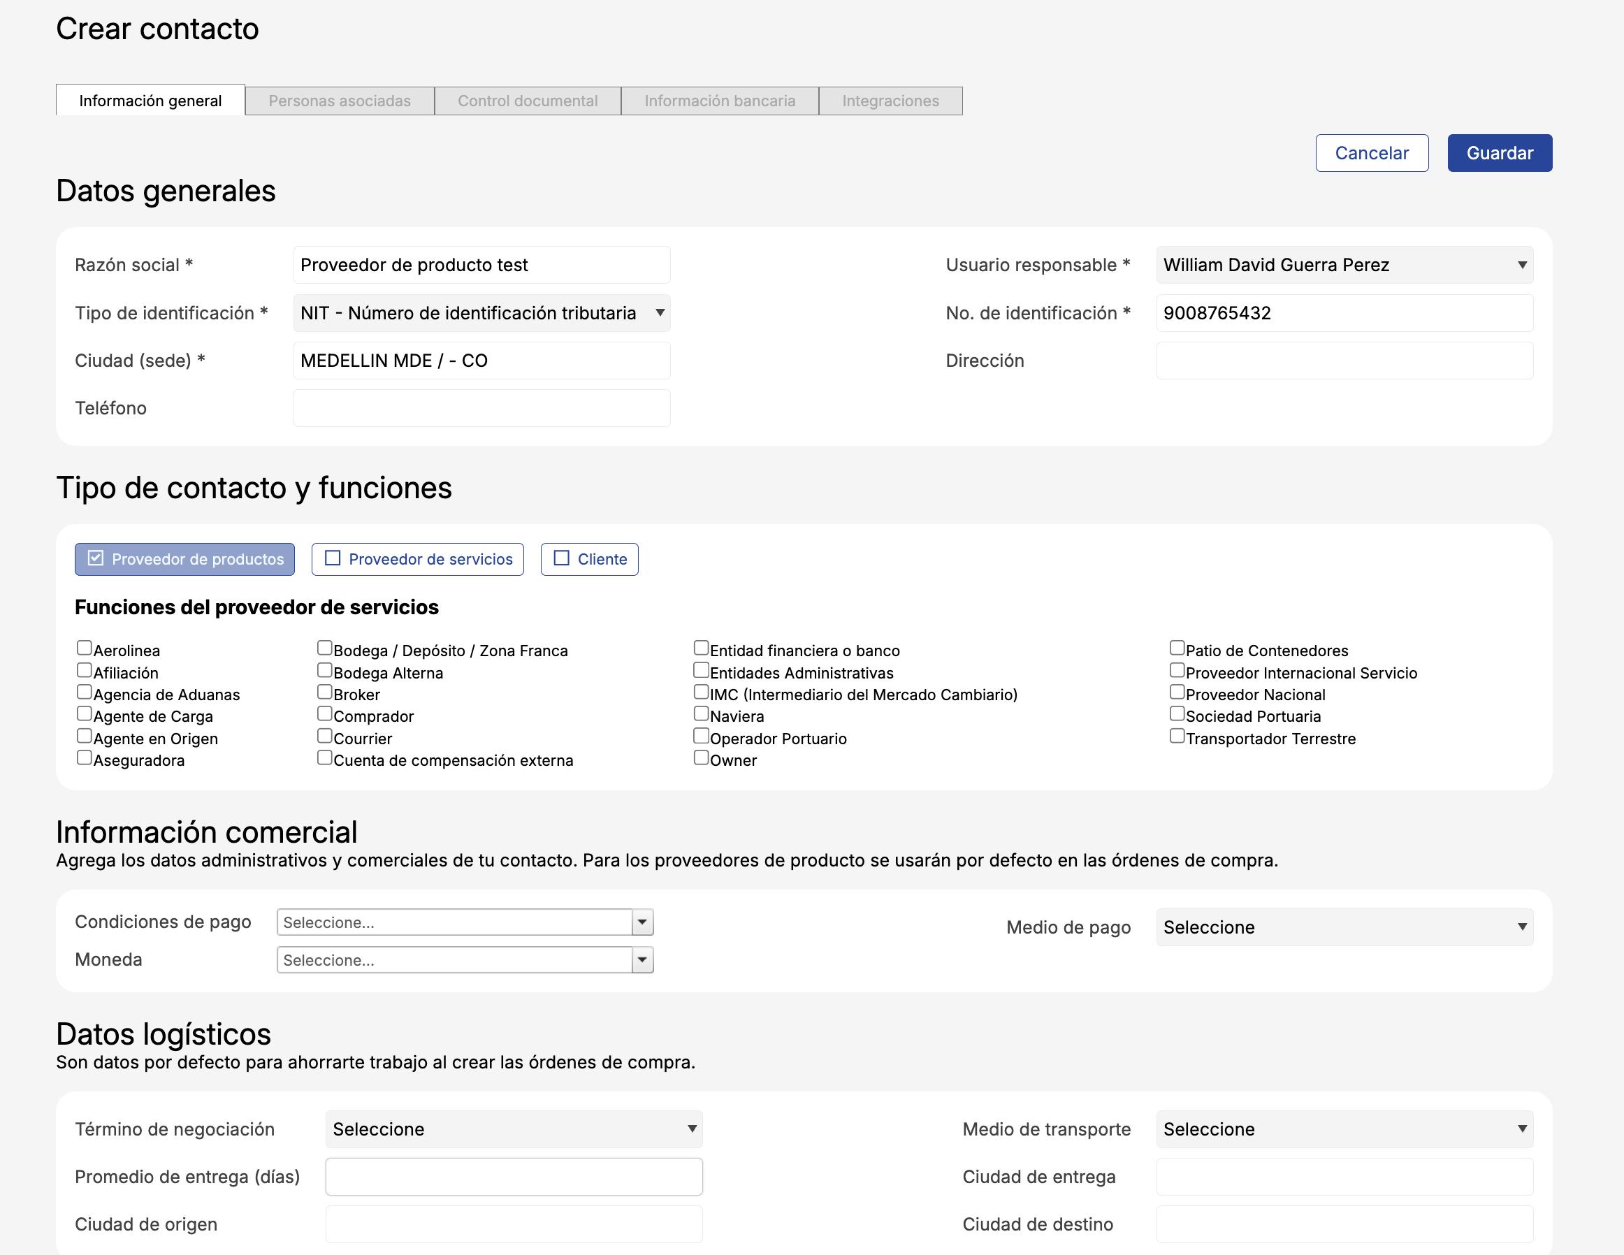Switch to Personas asociadas tab
The image size is (1624, 1255).
coord(339,101)
